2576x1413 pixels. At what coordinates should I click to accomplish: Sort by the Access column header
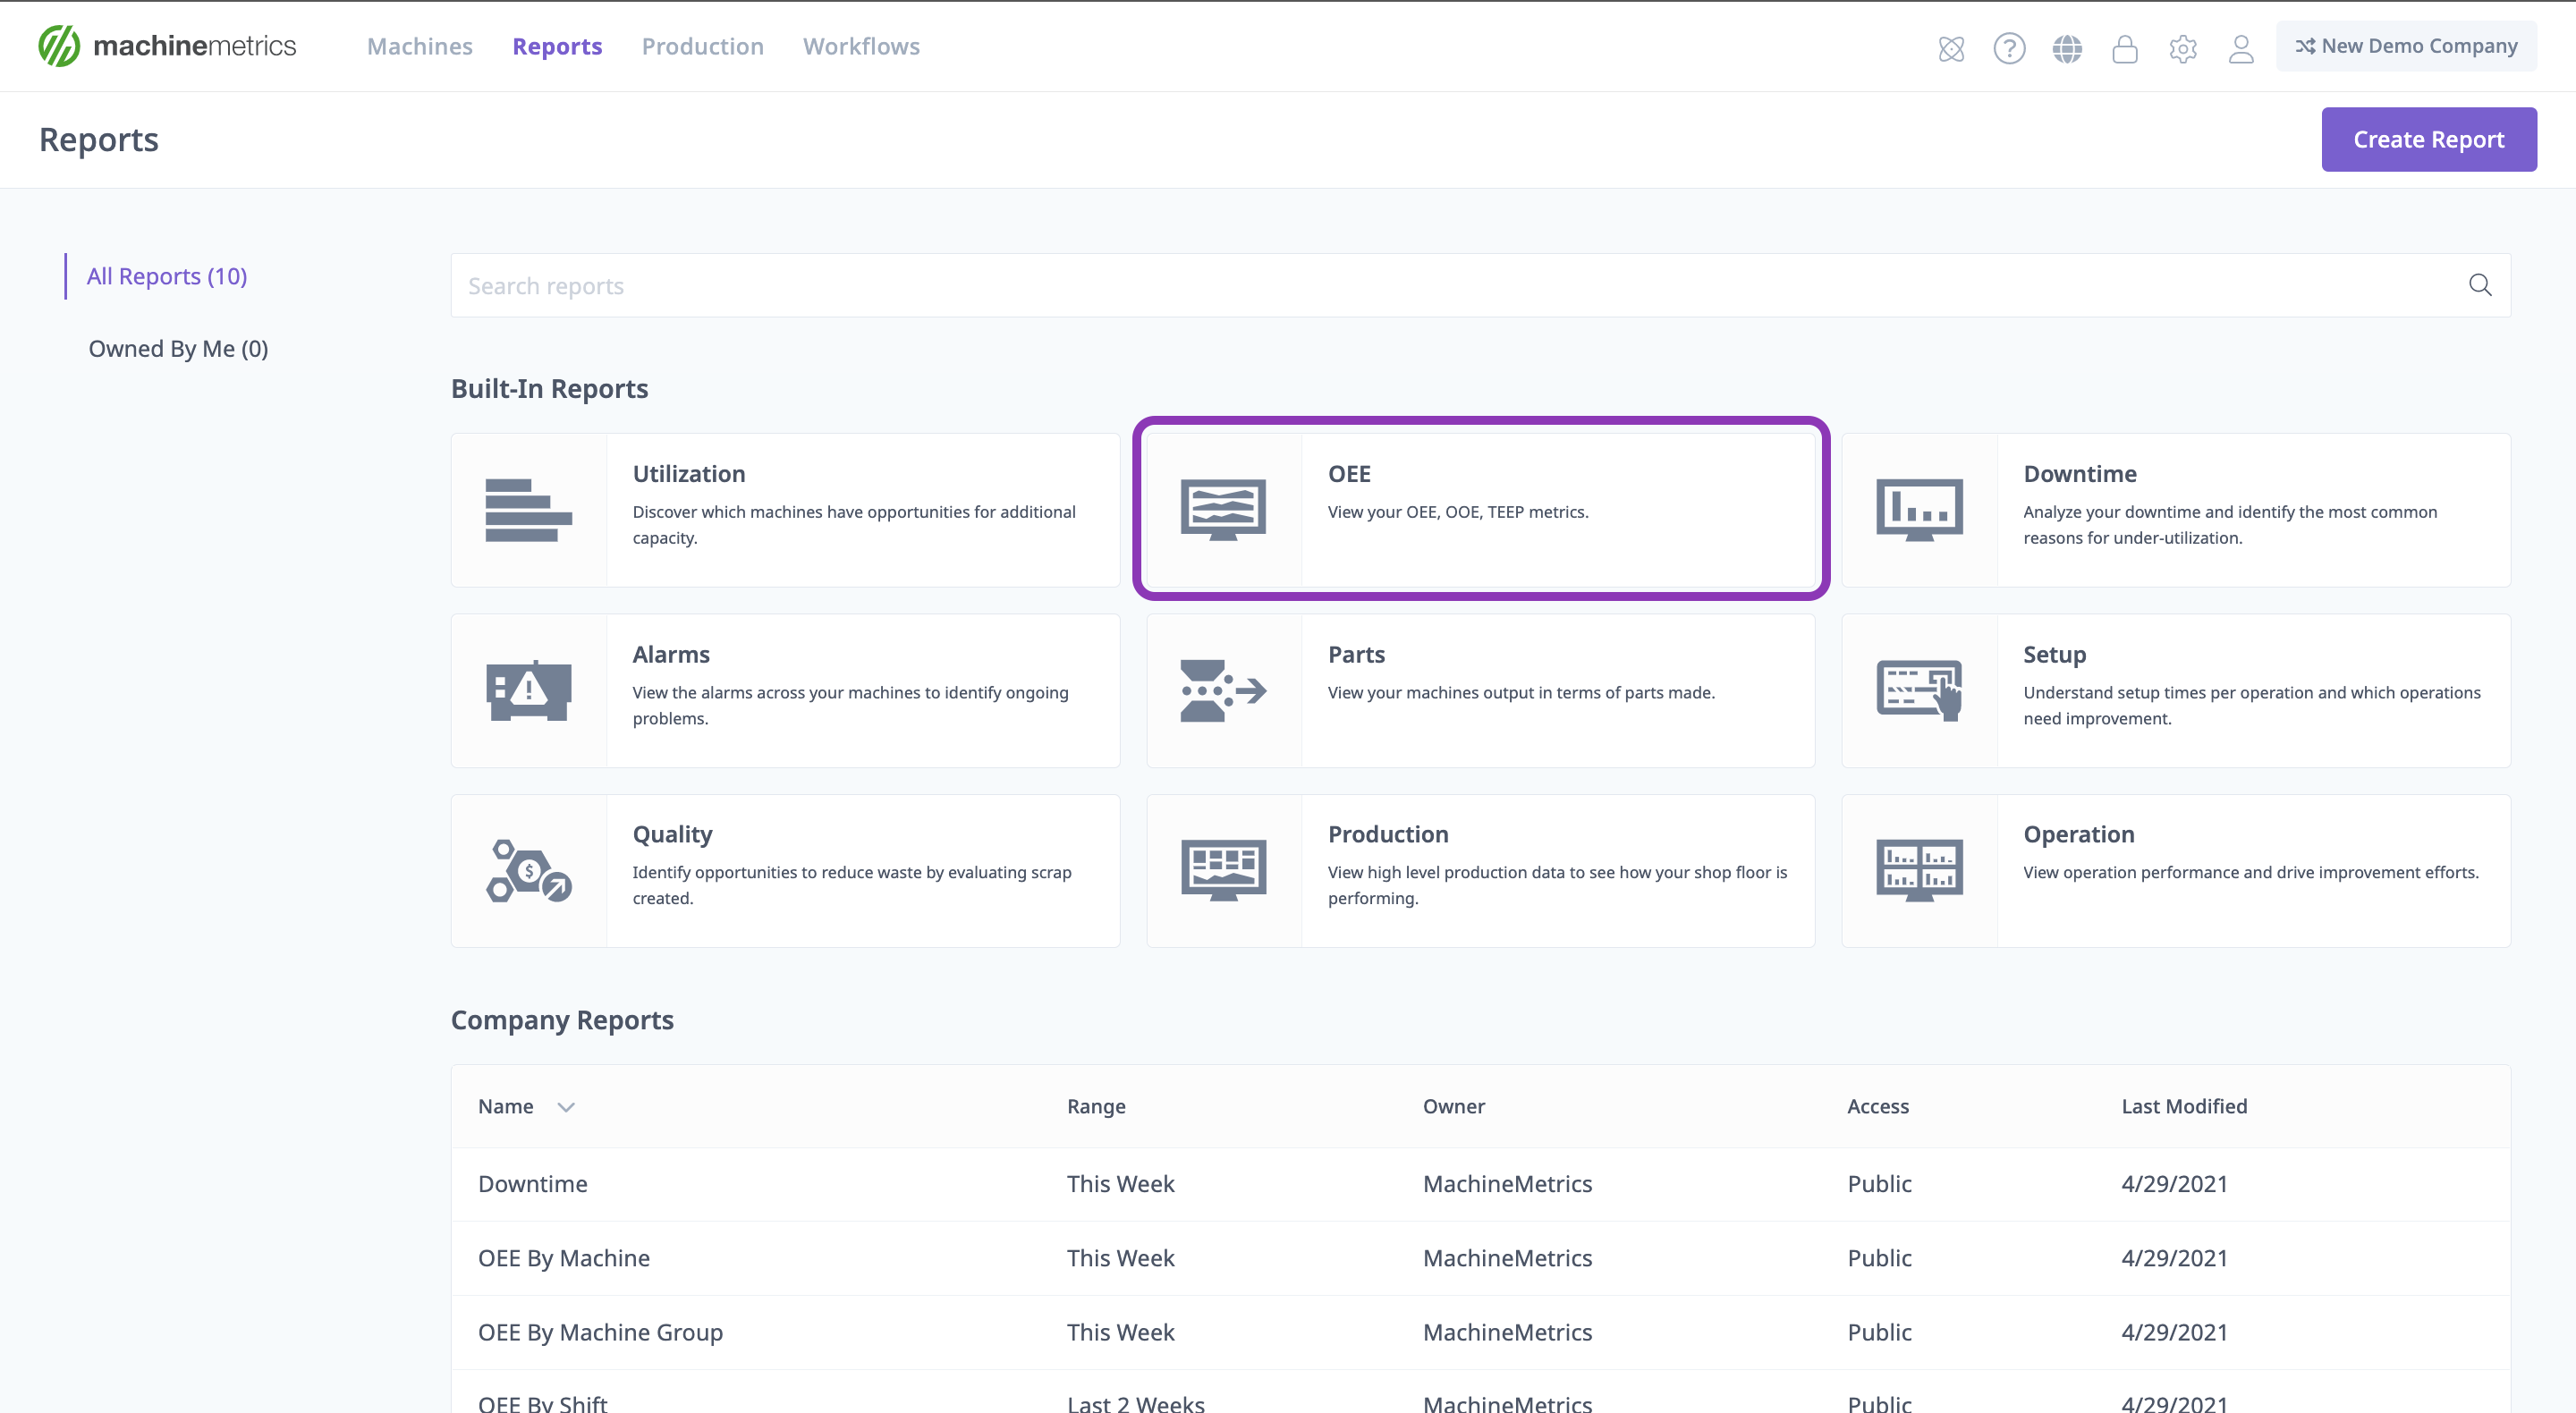pyautogui.click(x=1878, y=1106)
